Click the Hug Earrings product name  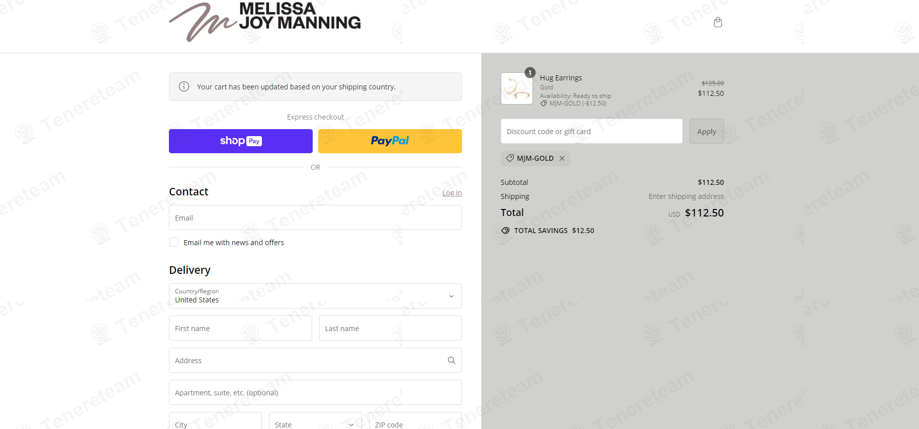coord(561,78)
